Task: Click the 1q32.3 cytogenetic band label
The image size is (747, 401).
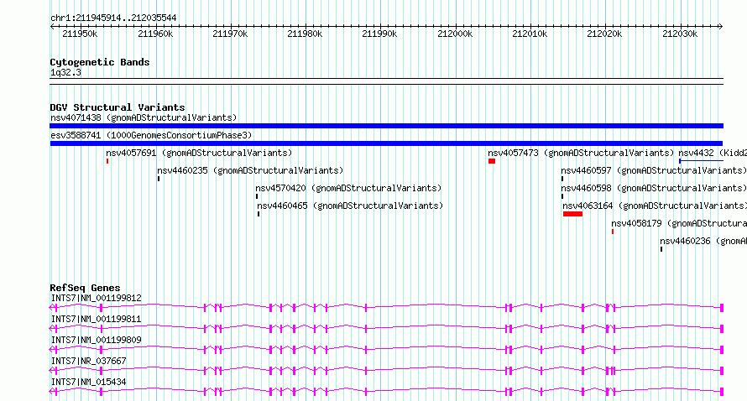Action: tap(65, 73)
